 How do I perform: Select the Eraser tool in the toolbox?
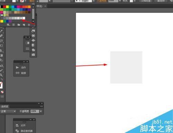1,36
